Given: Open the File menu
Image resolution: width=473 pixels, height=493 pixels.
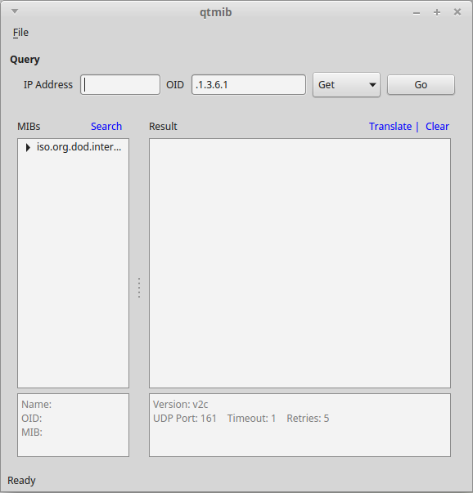Looking at the screenshot, I should 20,33.
